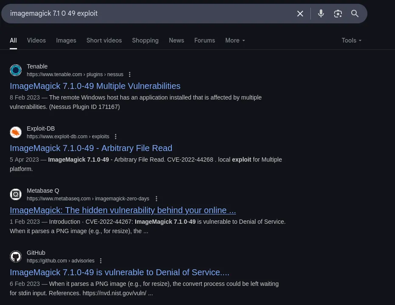Select the Forums tab
This screenshot has height=305, width=395.
click(205, 40)
